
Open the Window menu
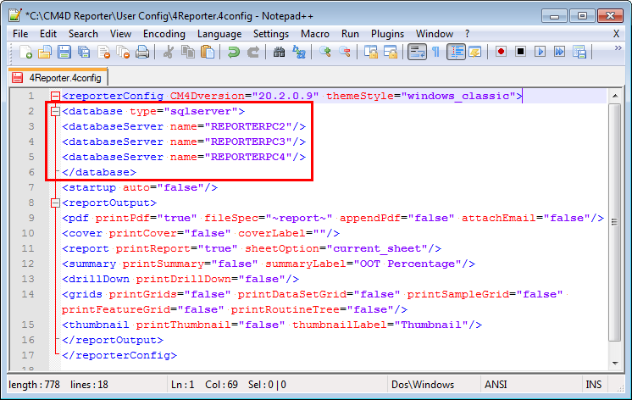pos(435,34)
